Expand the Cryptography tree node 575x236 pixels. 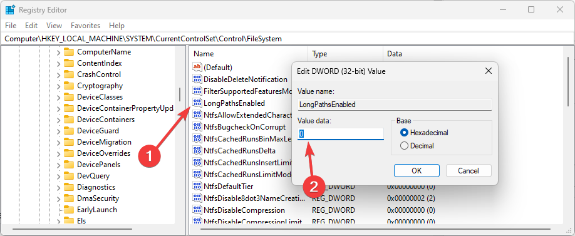58,86
